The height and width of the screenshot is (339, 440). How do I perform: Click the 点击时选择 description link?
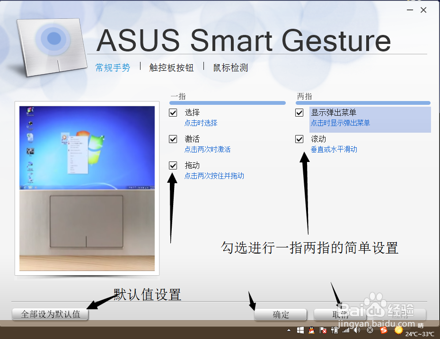pos(201,123)
